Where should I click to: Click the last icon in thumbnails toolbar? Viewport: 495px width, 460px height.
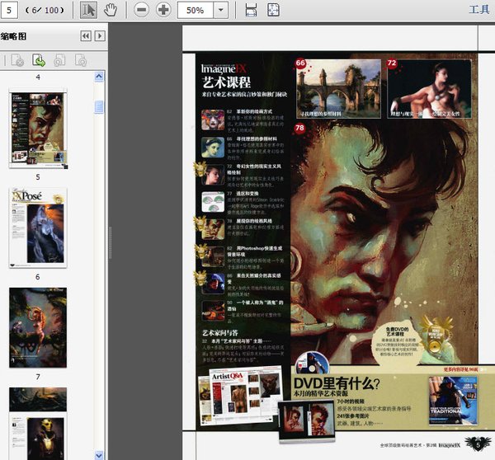81,60
